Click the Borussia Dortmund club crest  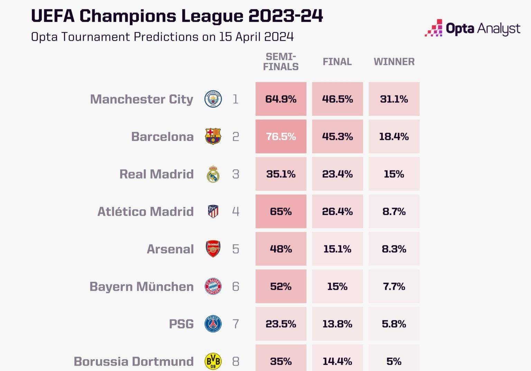(213, 361)
